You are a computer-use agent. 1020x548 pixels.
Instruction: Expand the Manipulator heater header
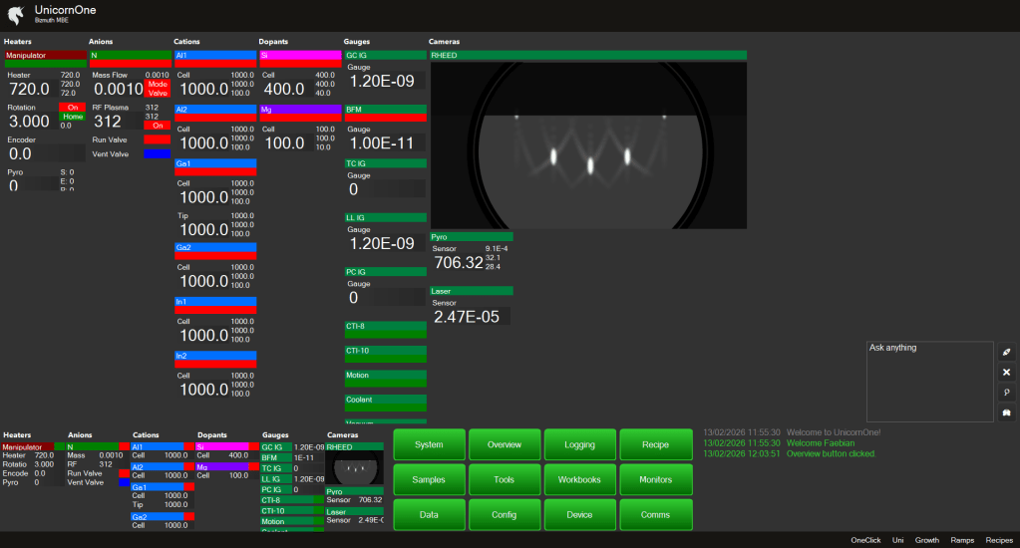point(46,56)
